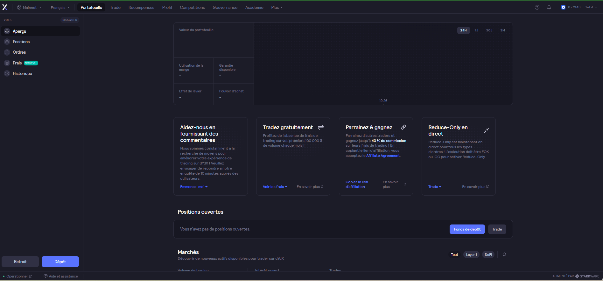Click swap arrows icon on Tradez gratuitement card

pos(321,127)
